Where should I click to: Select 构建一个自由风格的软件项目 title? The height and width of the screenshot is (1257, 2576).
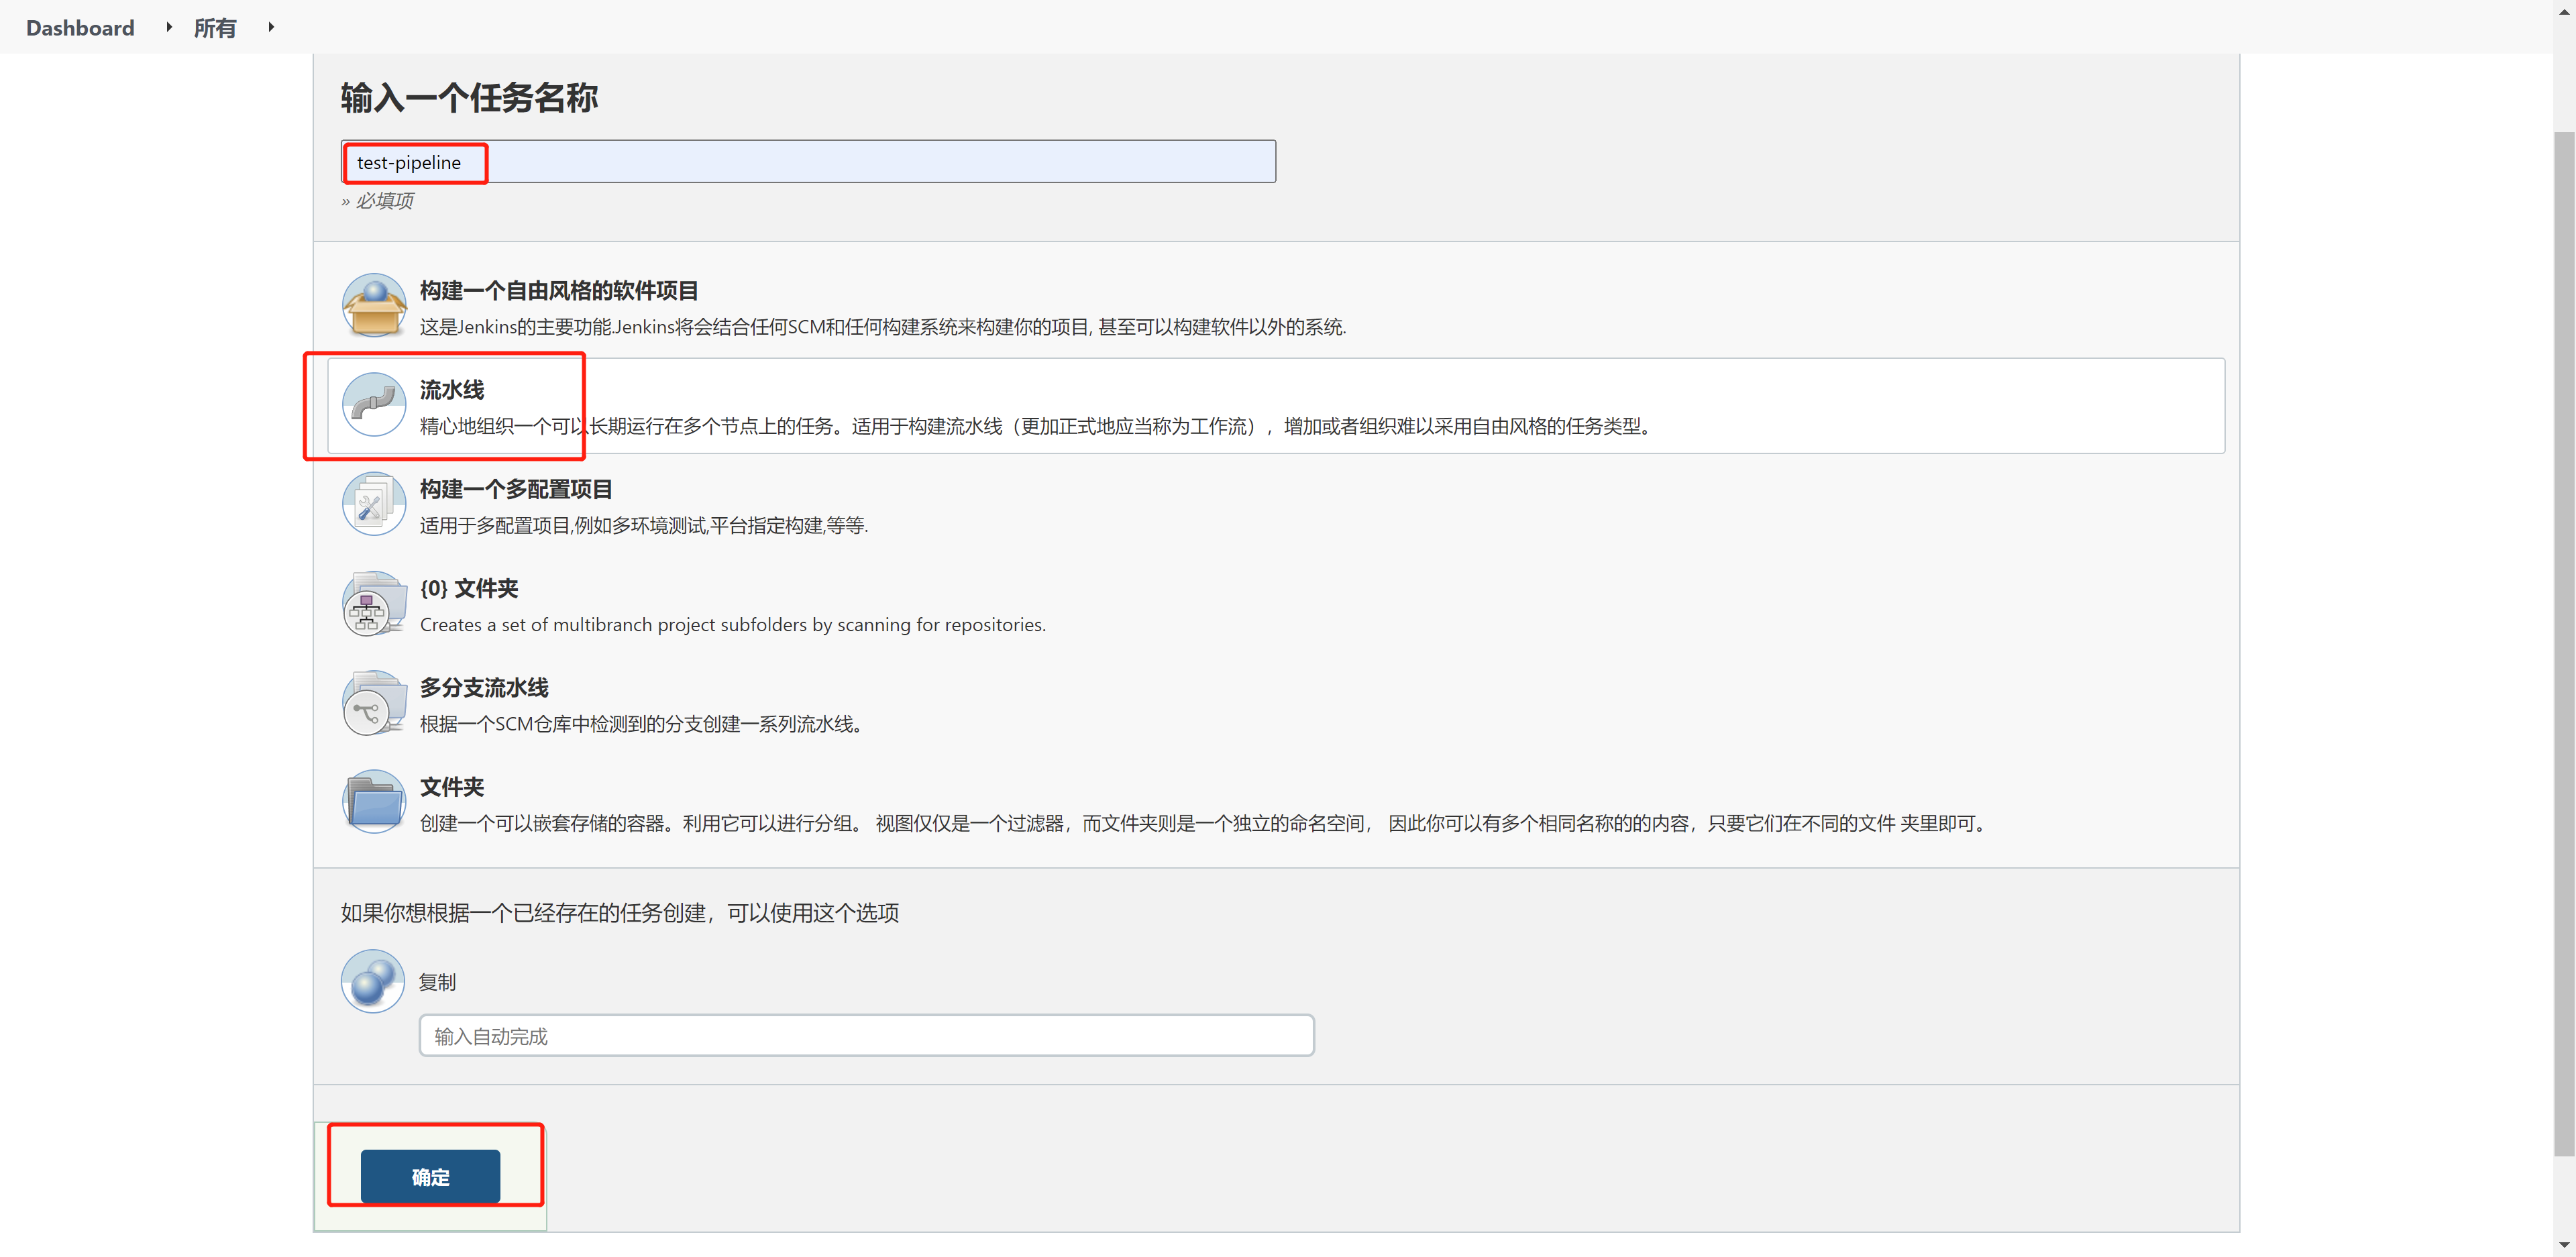[559, 291]
